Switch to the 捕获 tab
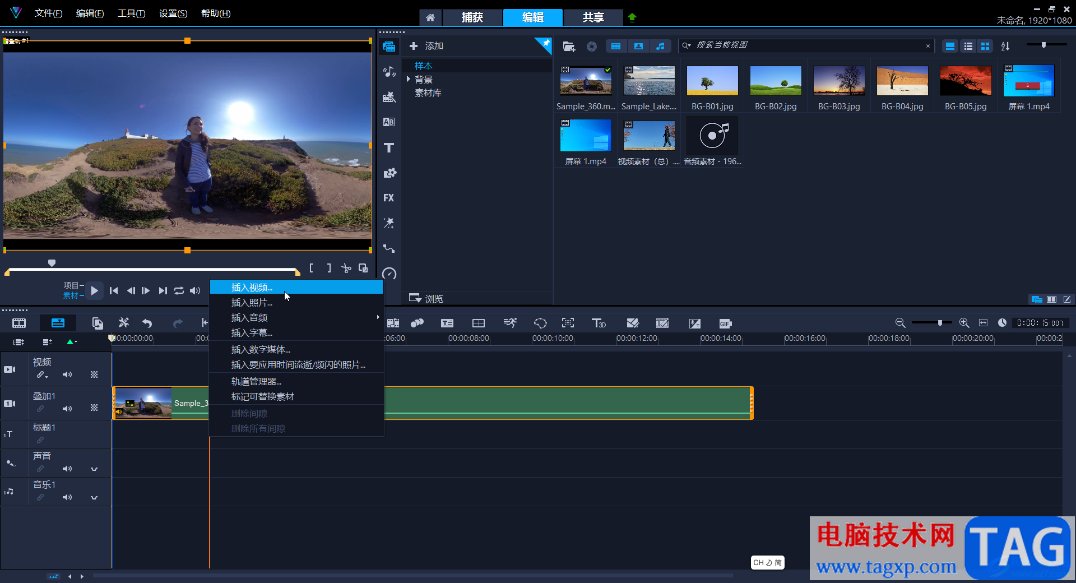 click(472, 17)
